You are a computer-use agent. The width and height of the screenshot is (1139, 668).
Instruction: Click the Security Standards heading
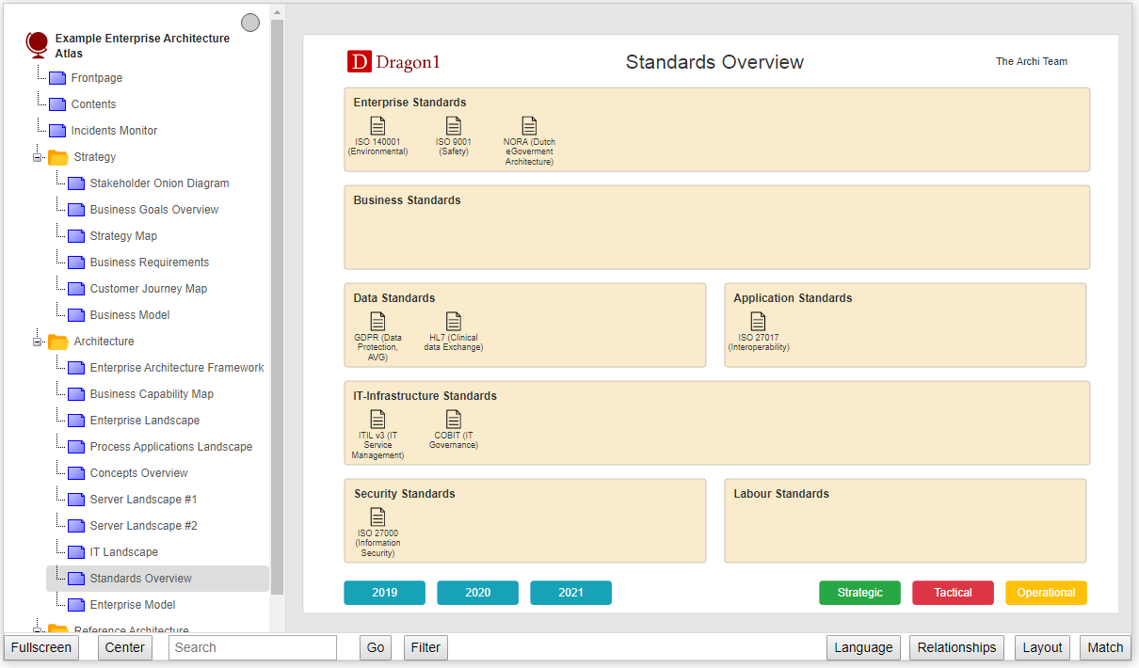point(405,494)
